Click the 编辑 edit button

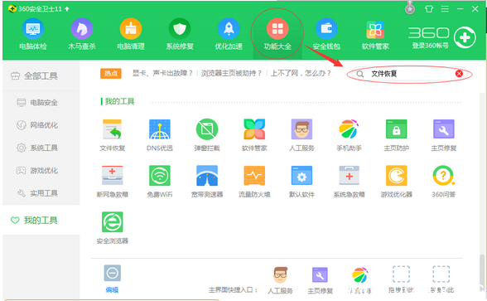(x=112, y=279)
